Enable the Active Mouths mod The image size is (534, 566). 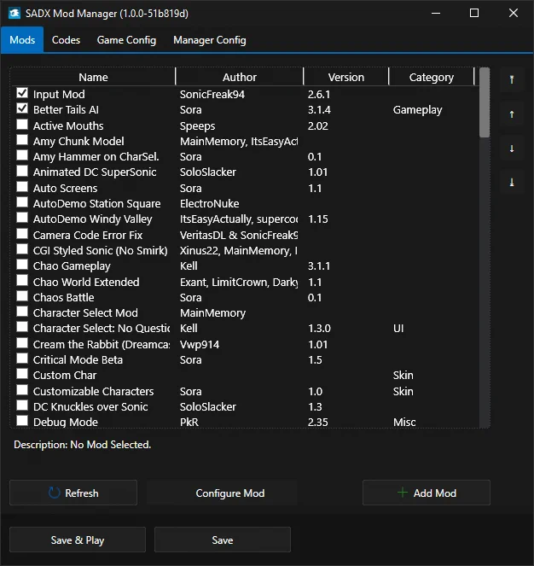click(x=22, y=125)
